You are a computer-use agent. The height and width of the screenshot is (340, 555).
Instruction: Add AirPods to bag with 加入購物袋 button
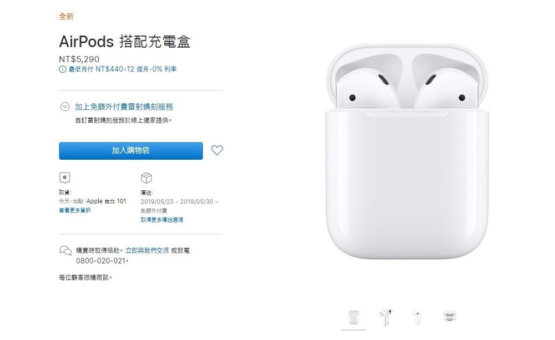tap(131, 151)
